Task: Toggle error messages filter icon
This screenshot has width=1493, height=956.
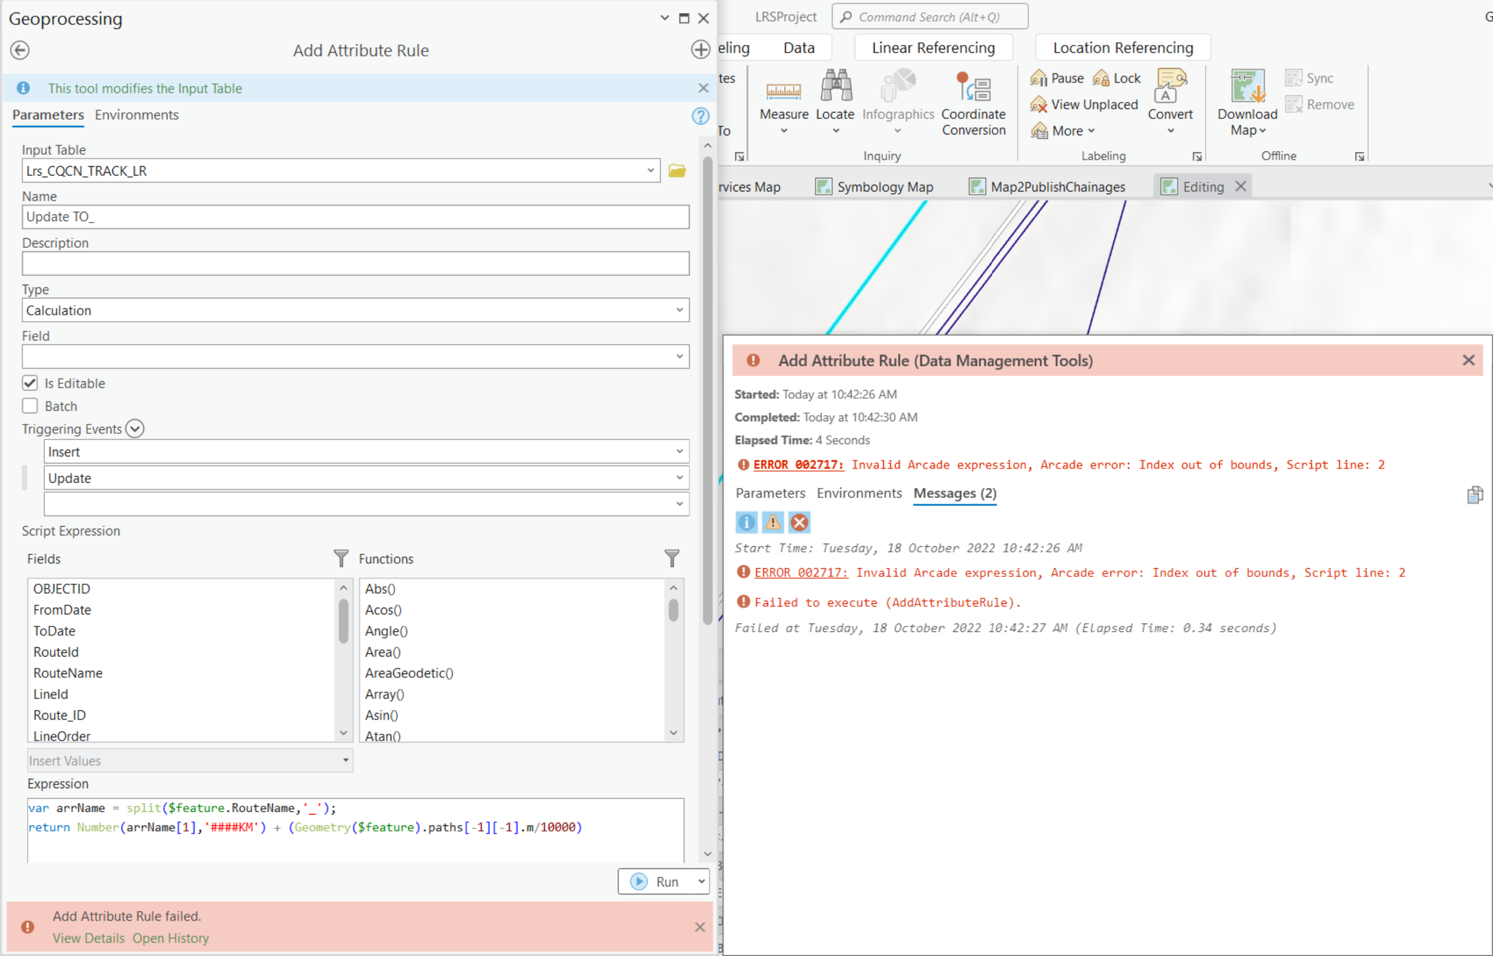Action: click(x=799, y=522)
